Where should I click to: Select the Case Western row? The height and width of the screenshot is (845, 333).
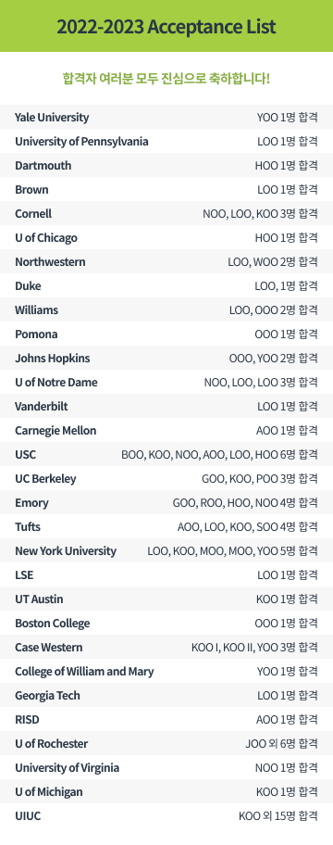[166, 648]
